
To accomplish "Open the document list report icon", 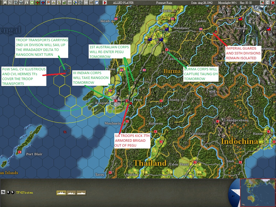I will (x=11, y=3).
